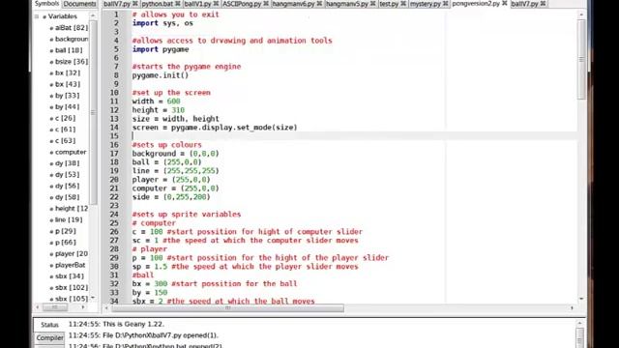Select the bx [32] symbol
The width and height of the screenshot is (619, 348).
point(68,73)
